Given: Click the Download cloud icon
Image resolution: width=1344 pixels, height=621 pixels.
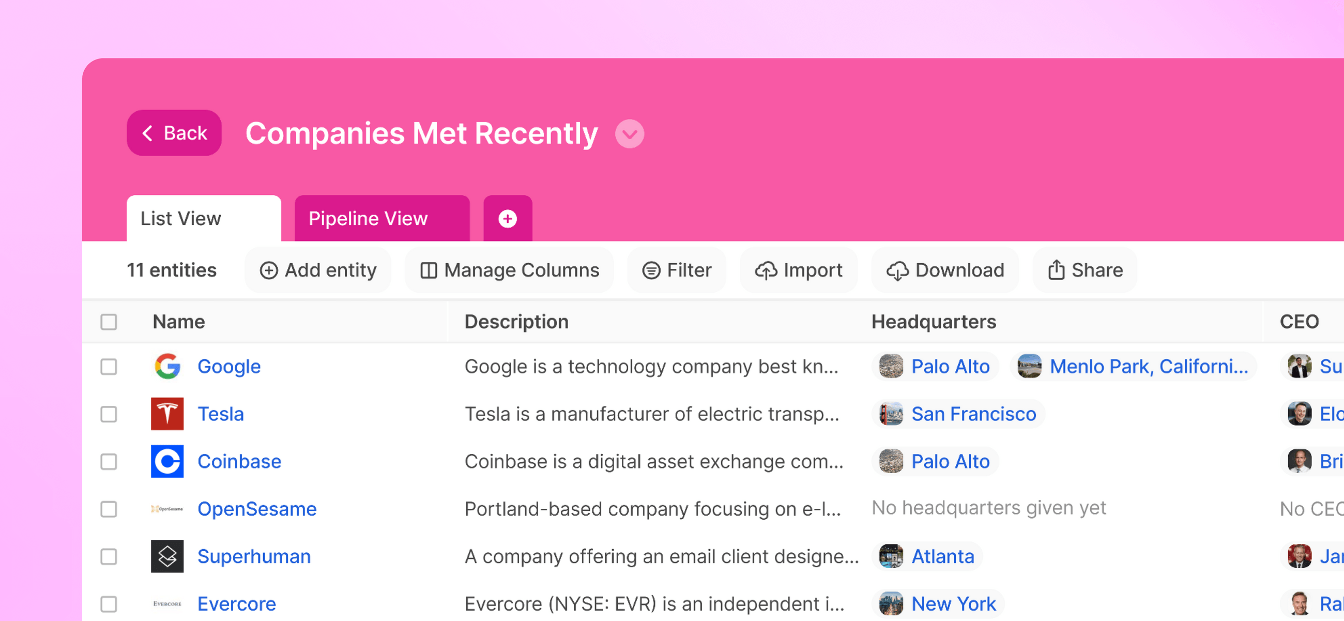Looking at the screenshot, I should point(897,270).
